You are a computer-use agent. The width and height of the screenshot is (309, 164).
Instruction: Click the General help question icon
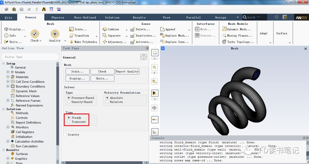(x=144, y=57)
